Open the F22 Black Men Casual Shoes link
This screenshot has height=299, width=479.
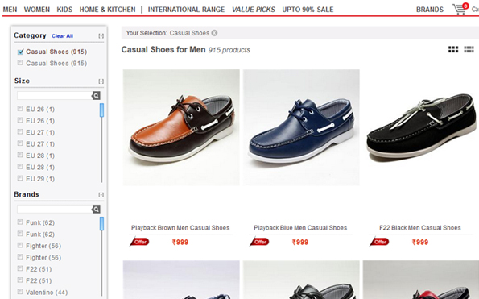click(x=420, y=228)
